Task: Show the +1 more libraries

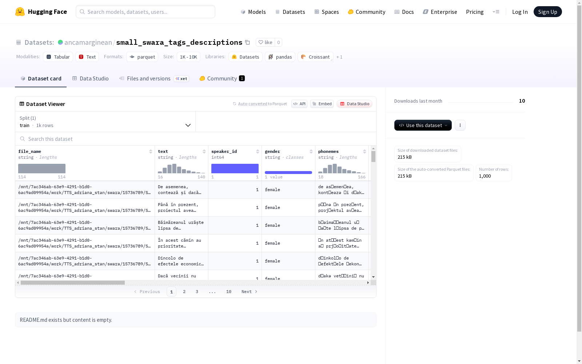Action: tap(339, 57)
